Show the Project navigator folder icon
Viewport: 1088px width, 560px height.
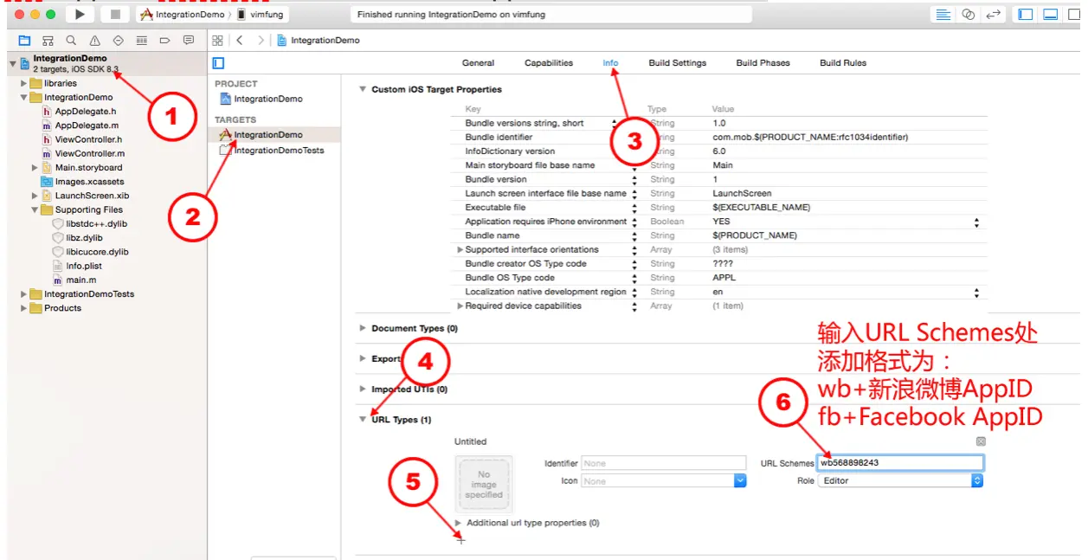tap(24, 41)
